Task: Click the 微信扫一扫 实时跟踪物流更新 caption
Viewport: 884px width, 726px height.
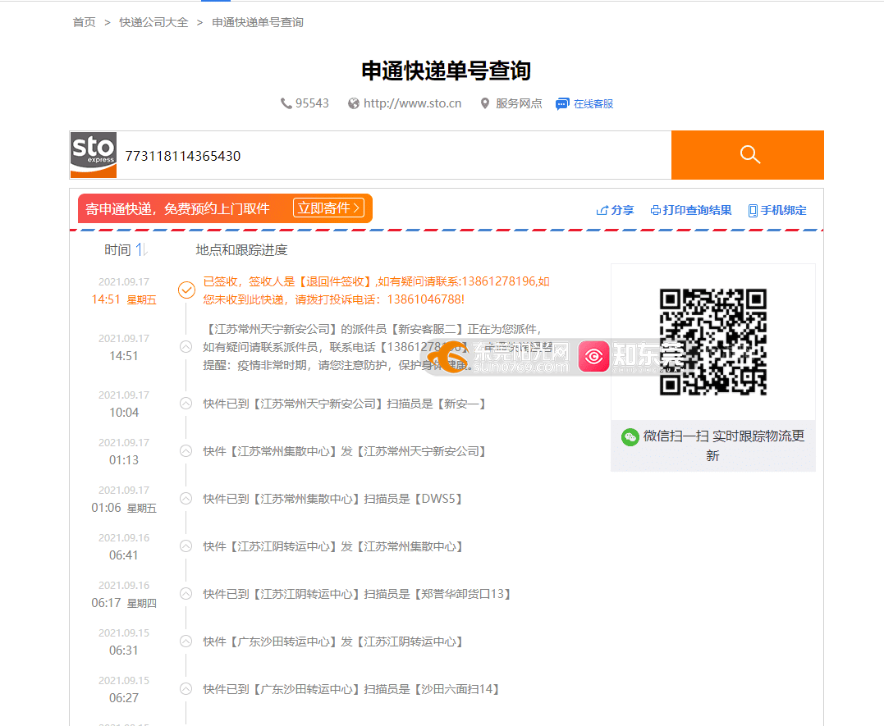Action: [x=724, y=445]
